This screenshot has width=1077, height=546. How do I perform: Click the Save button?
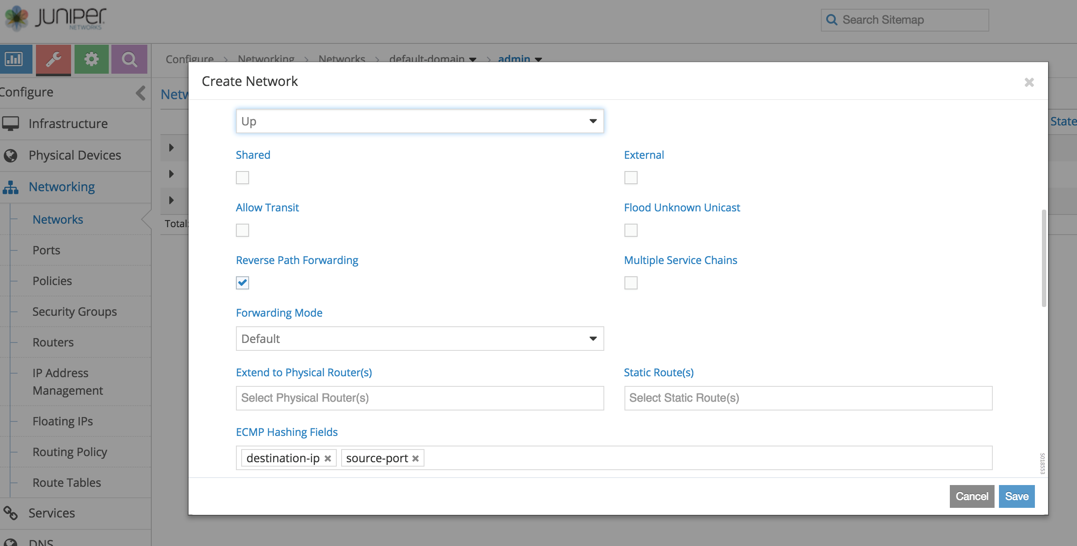tap(1016, 496)
